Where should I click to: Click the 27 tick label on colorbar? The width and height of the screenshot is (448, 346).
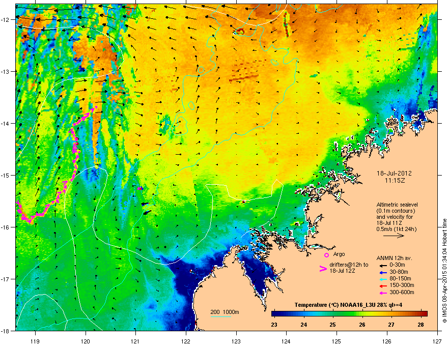391,325
